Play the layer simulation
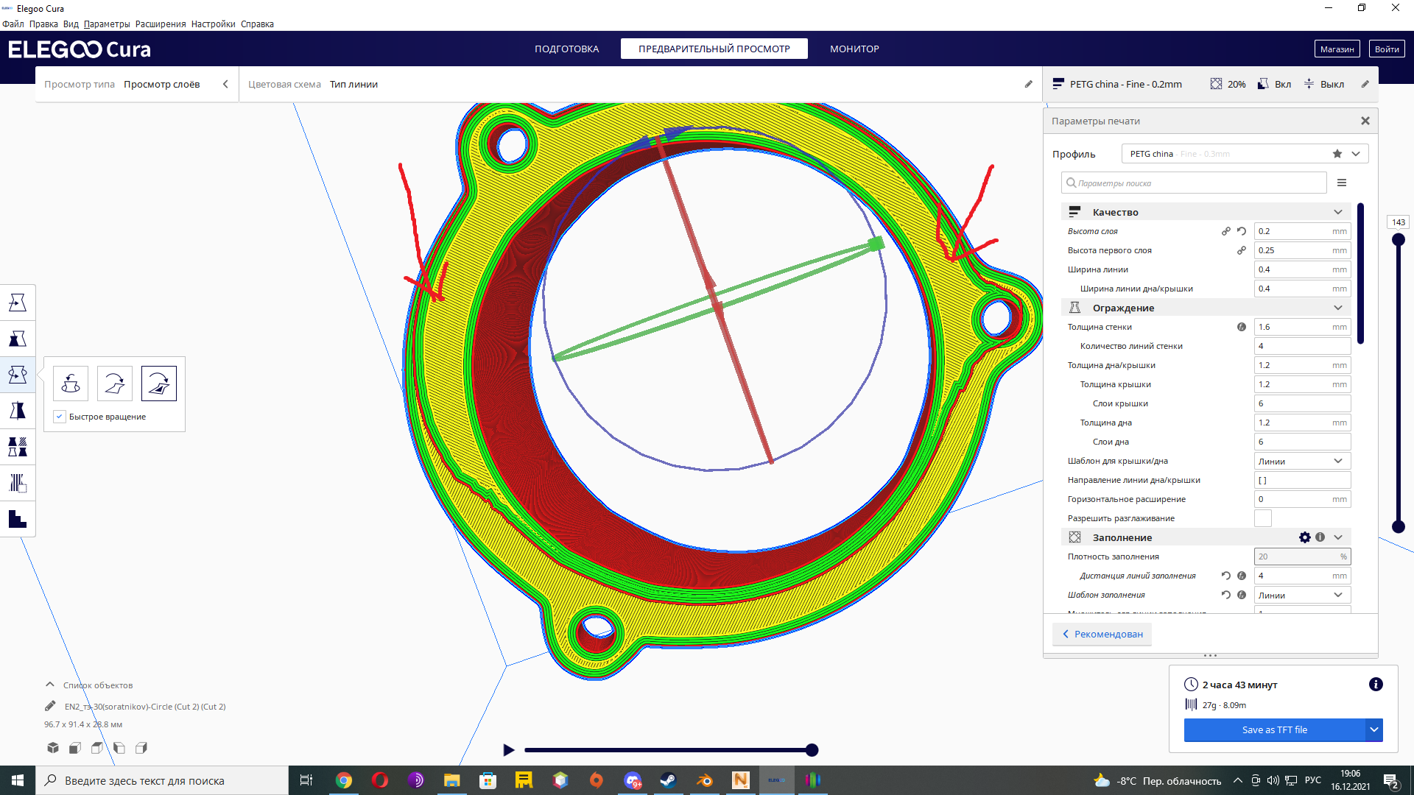 tap(508, 750)
